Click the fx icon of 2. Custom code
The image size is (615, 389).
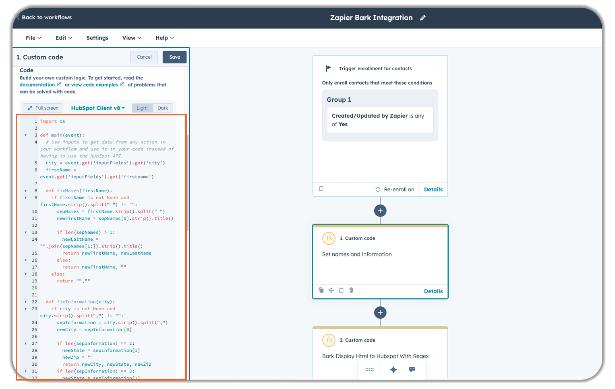tap(329, 340)
